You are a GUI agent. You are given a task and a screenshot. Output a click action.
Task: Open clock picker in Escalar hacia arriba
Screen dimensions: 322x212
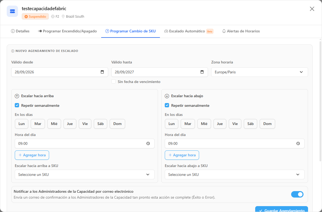(x=148, y=143)
